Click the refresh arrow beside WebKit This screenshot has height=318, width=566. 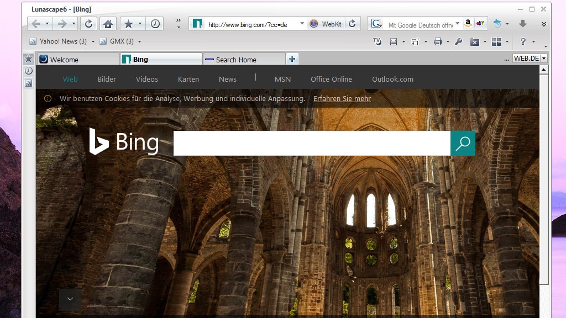coord(352,24)
